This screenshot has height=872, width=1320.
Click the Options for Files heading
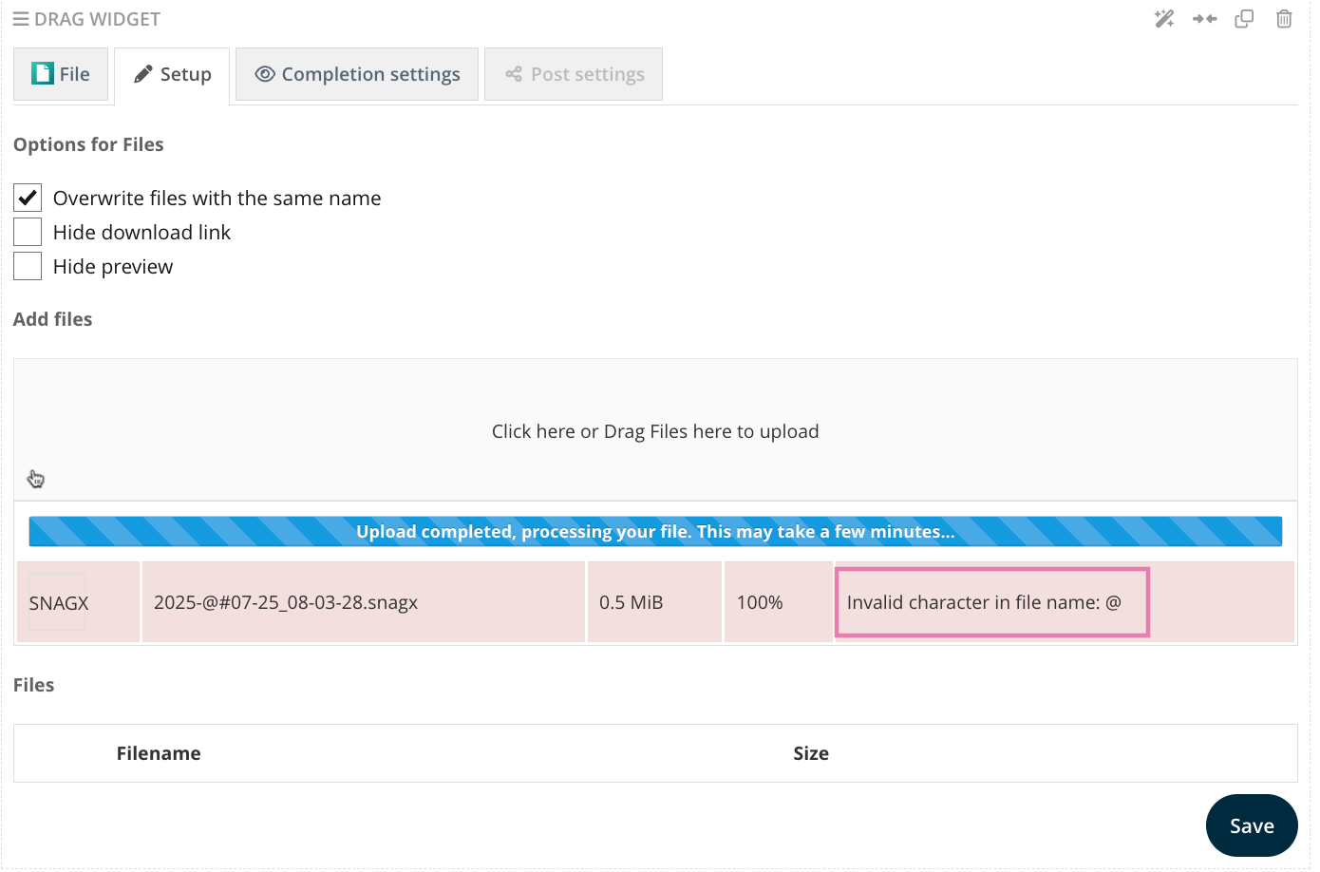pyautogui.click(x=88, y=144)
